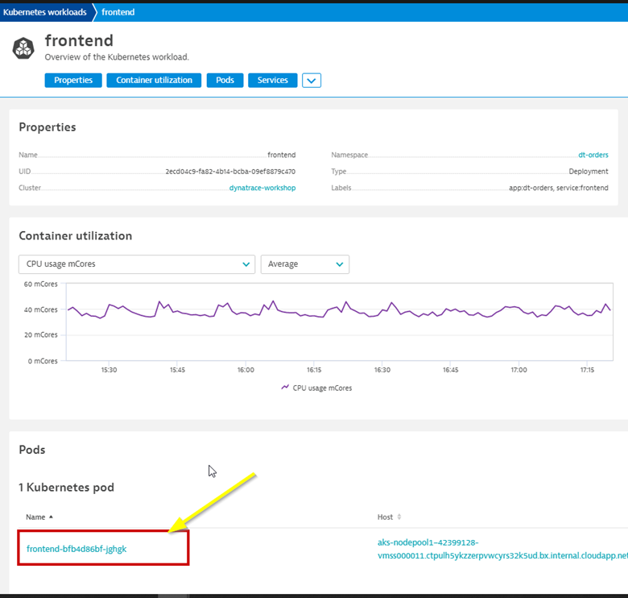The height and width of the screenshot is (598, 628).
Task: Open pod frontend-bfb4d86bf-jghgk
Action: (76, 549)
